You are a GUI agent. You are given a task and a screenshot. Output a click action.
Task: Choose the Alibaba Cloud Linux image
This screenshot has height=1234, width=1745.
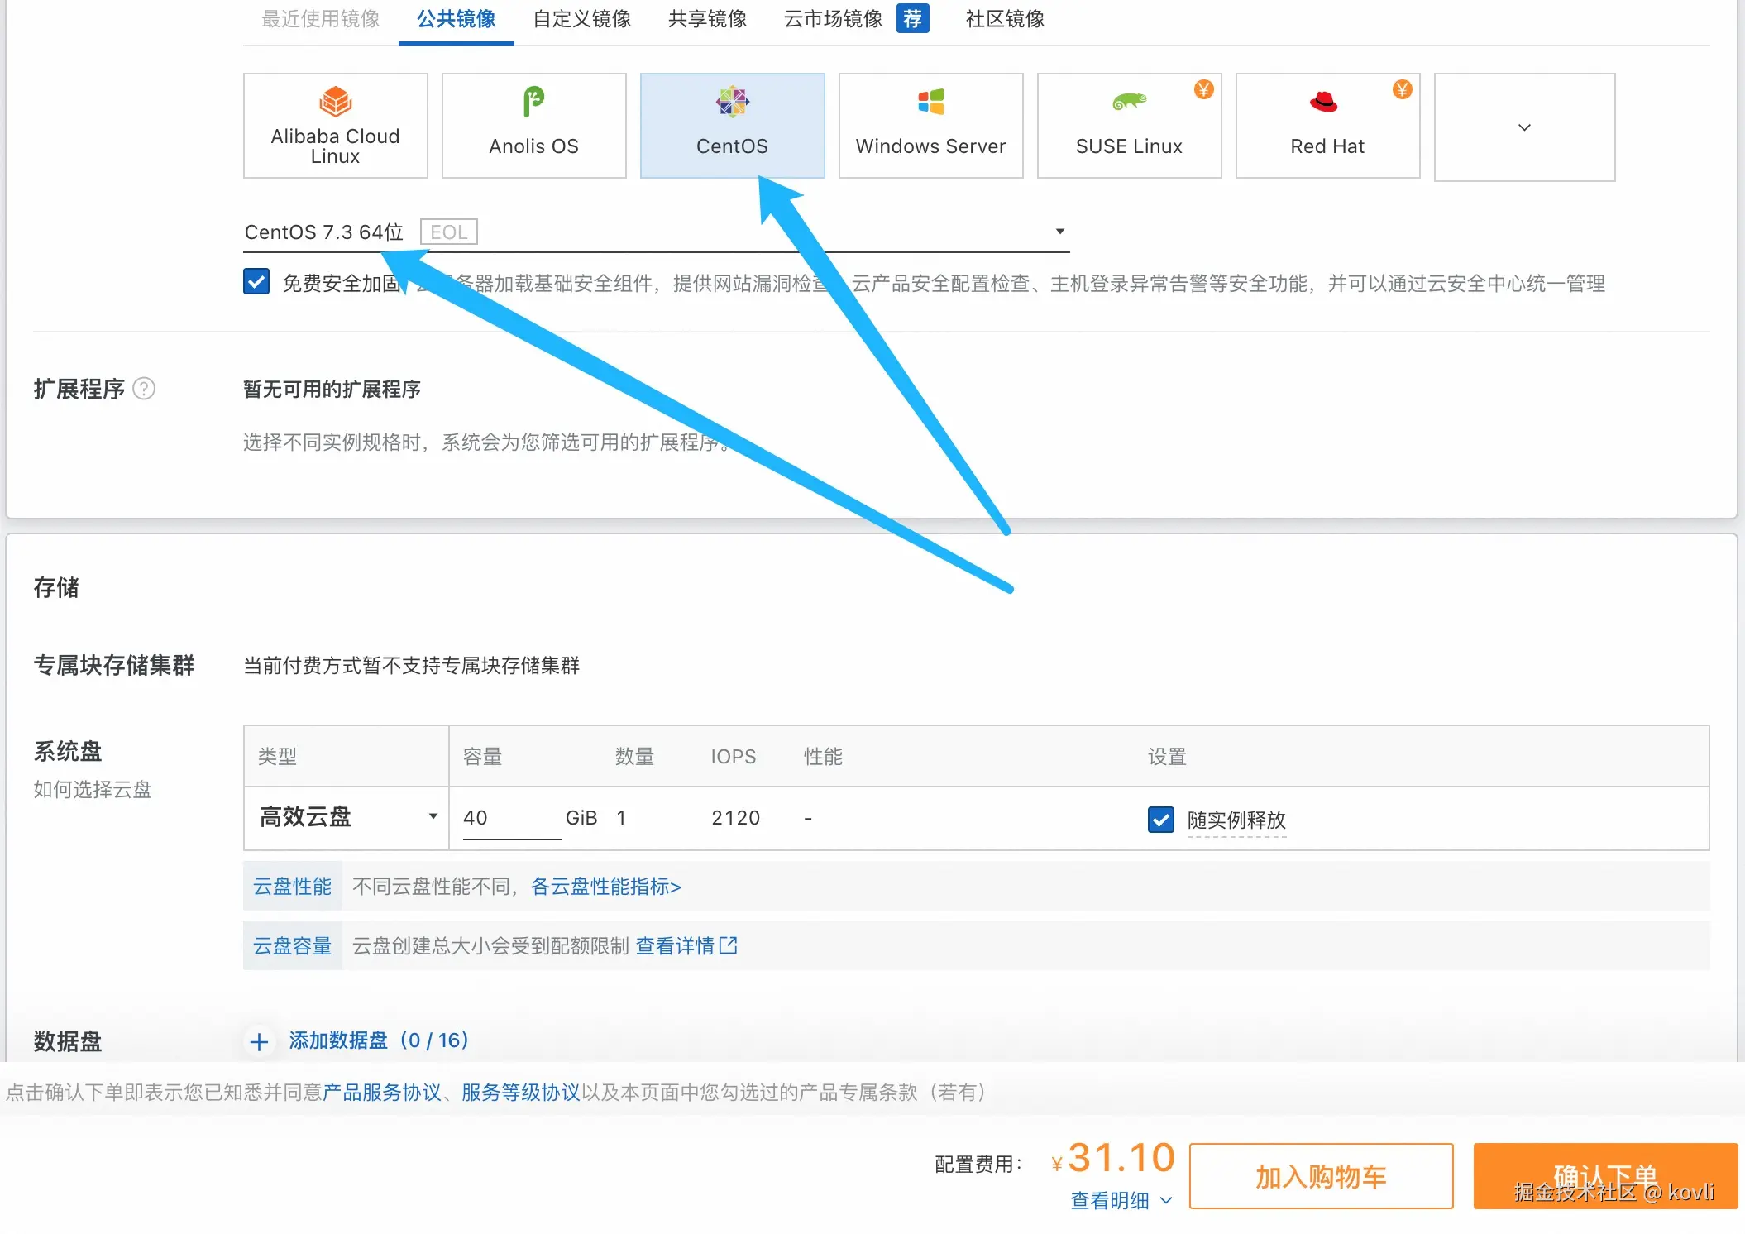tap(334, 124)
